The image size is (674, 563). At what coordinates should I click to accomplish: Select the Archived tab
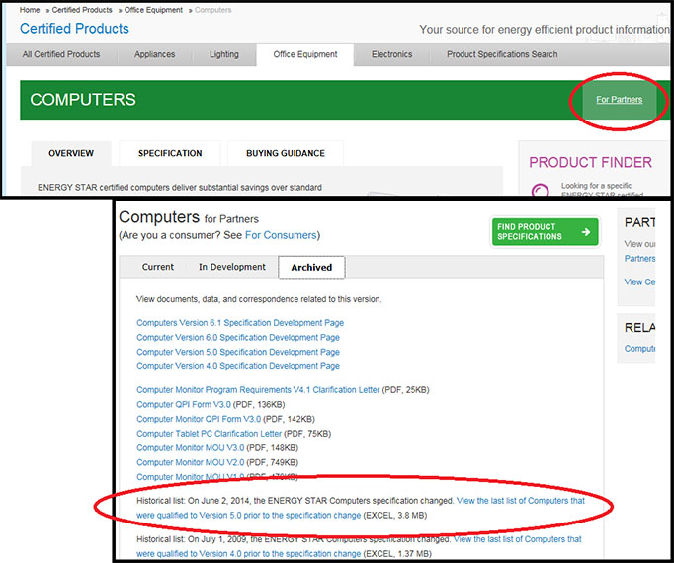click(311, 267)
